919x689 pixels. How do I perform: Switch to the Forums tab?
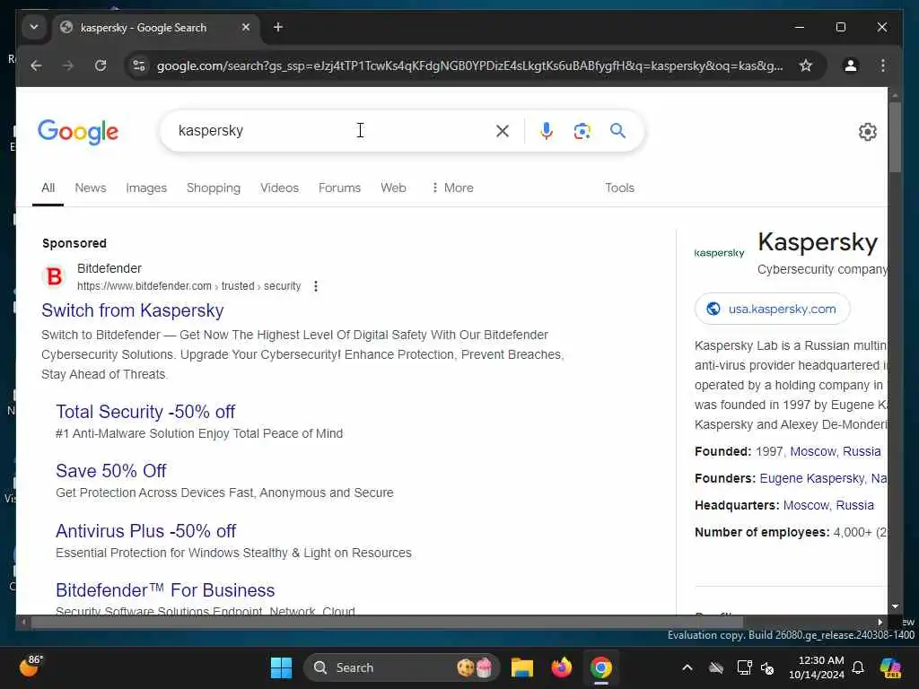[339, 188]
